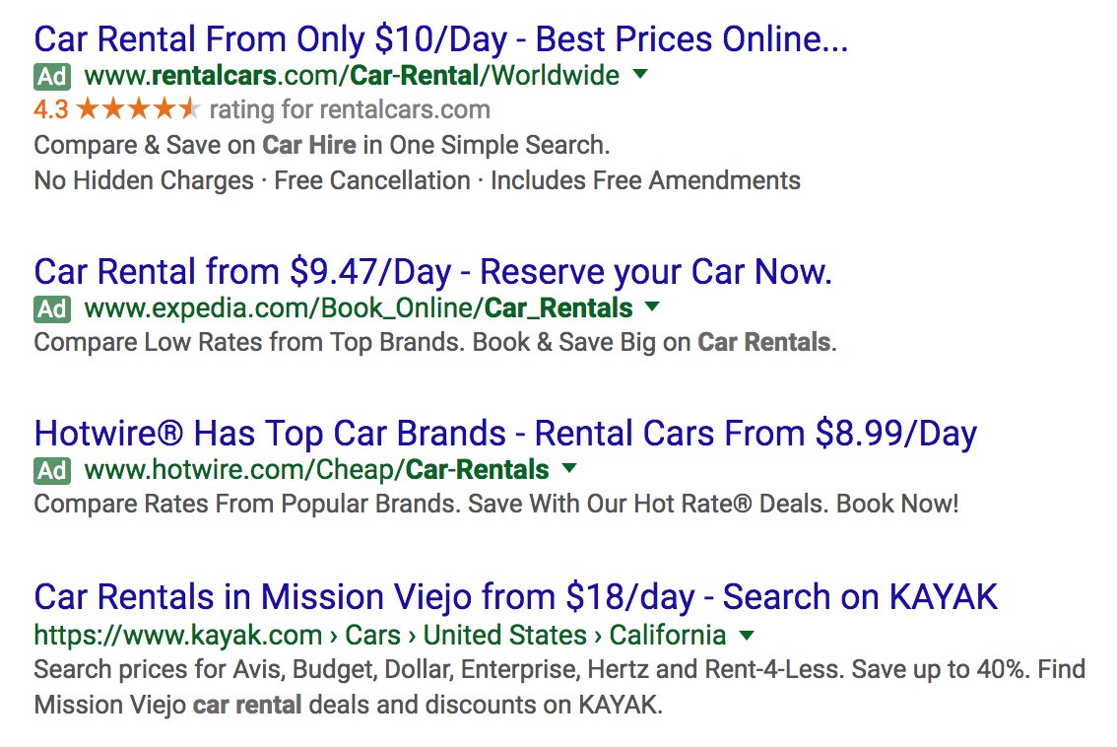
Task: Click the '4.3' rating number text
Action: click(50, 109)
